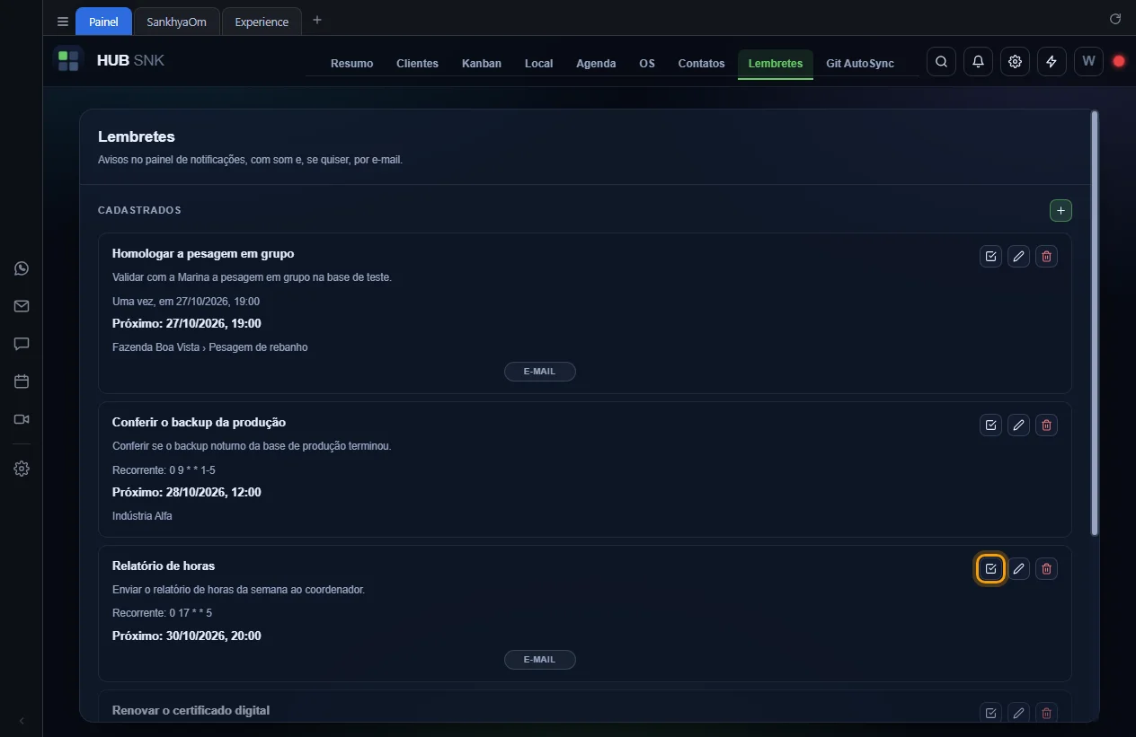Open the notifications bell
This screenshot has height=737, width=1136.
click(x=978, y=61)
